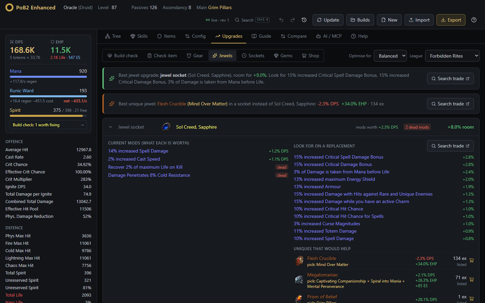Select the Sockets sub-tab

click(253, 56)
